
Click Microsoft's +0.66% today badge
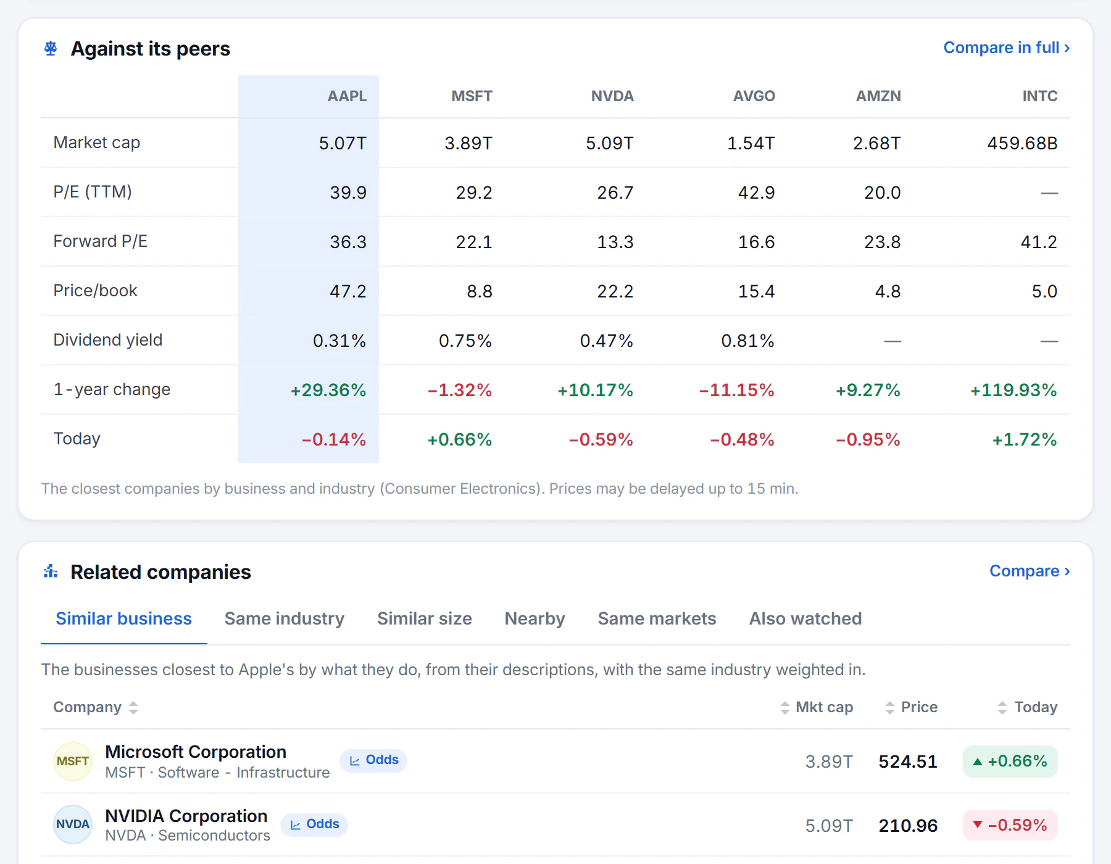[x=1010, y=762]
